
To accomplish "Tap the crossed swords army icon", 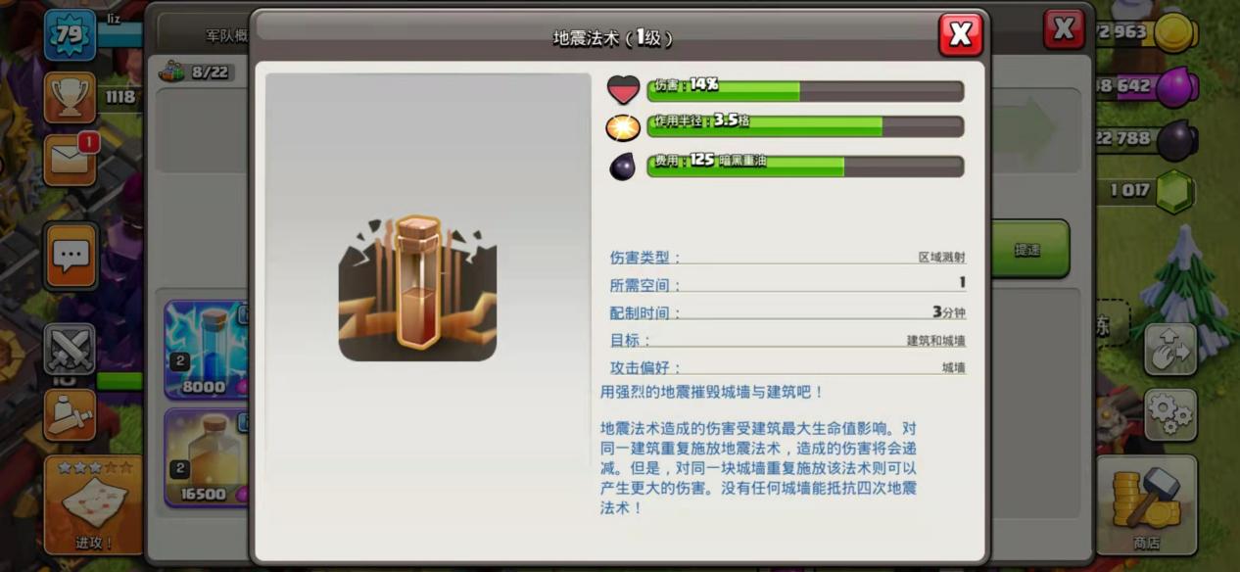I will pos(70,350).
